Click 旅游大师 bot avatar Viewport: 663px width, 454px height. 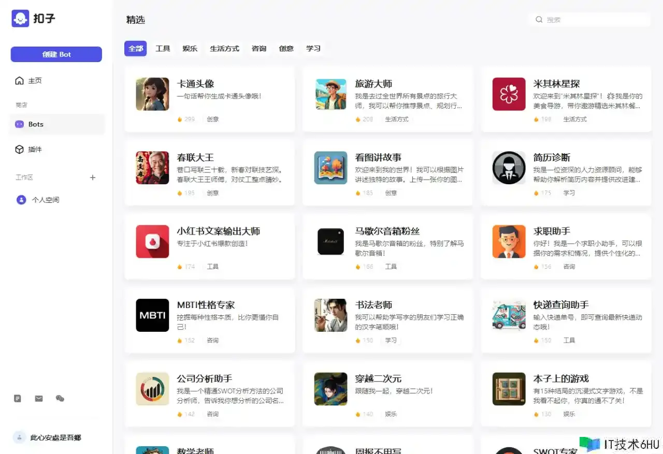point(331,94)
